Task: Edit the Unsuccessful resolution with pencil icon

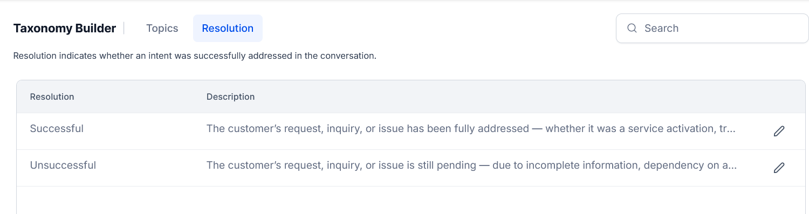Action: [x=779, y=168]
